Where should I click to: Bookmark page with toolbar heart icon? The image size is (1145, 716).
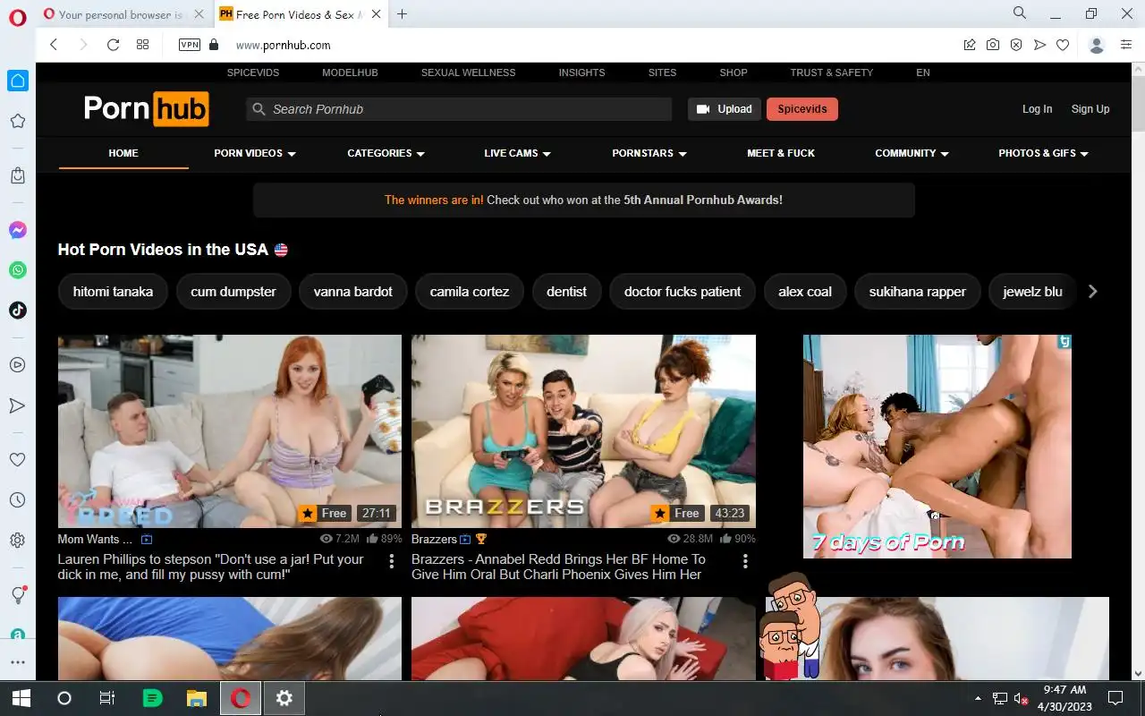1063,45
